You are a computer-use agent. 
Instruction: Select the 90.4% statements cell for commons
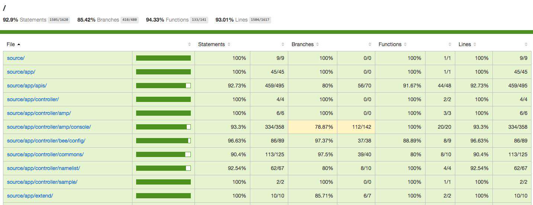[x=222, y=154]
